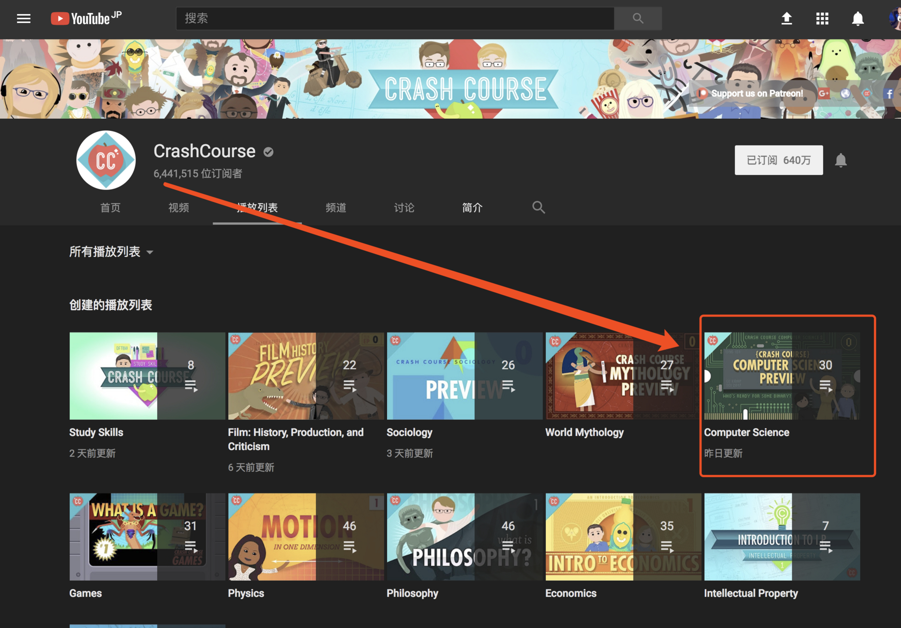Click the What Is a Game thumbnail
901x628 pixels.
pos(147,537)
